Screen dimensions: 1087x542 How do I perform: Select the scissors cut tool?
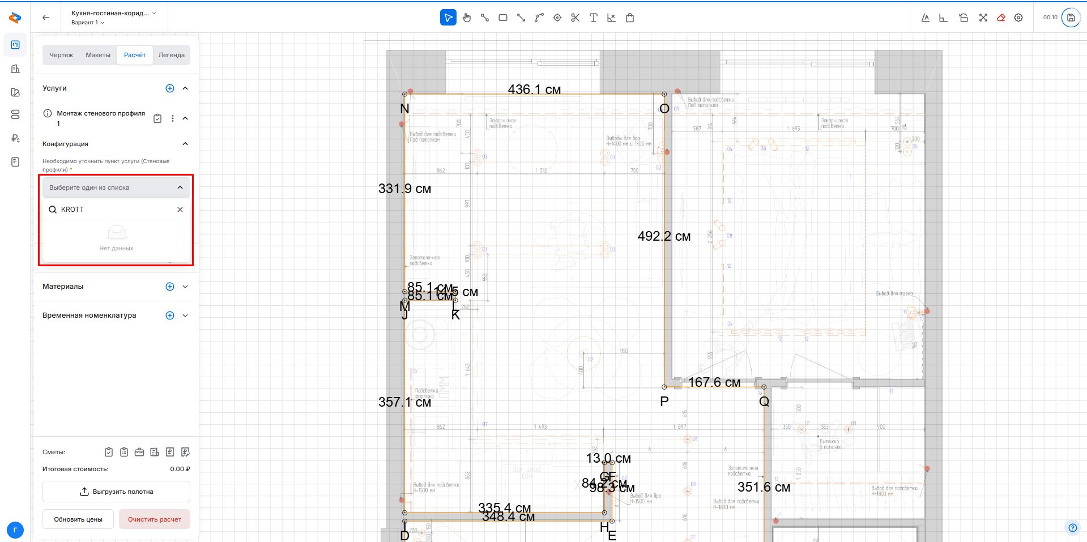point(575,18)
